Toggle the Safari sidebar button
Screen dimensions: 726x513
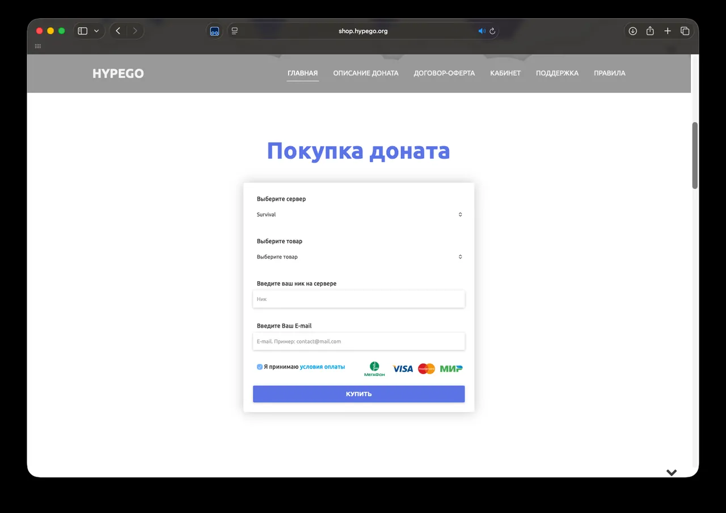[83, 31]
